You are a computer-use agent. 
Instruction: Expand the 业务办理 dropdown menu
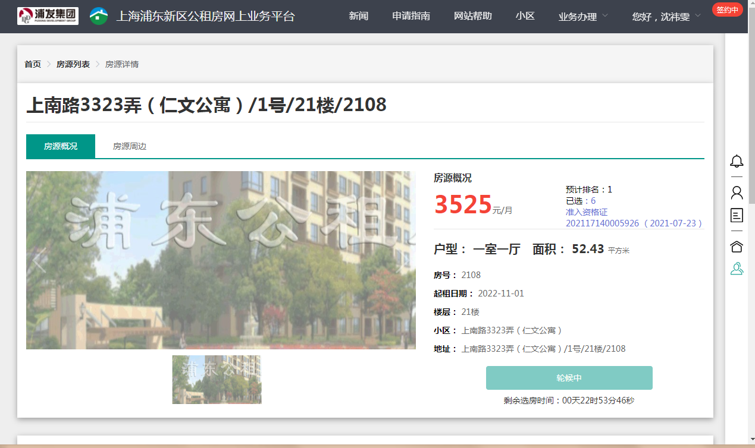[583, 17]
